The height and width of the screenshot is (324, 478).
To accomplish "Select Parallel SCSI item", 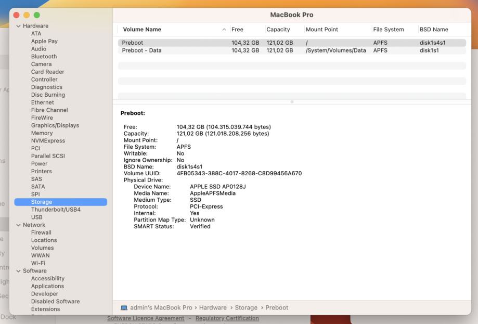I will 48,155.
